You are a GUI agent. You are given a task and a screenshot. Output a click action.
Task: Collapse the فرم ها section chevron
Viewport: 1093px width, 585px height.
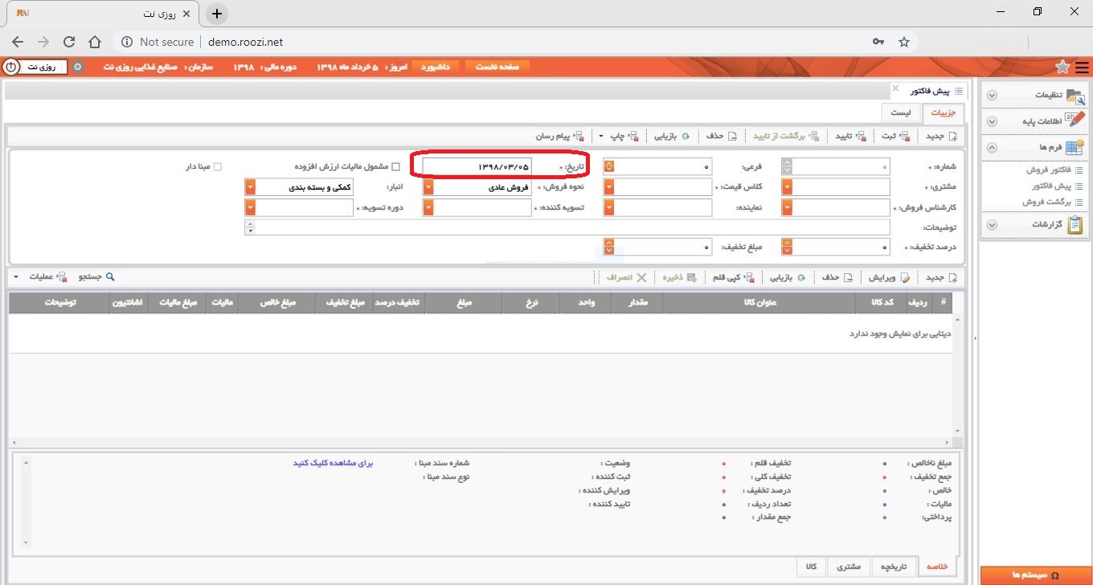click(x=992, y=148)
